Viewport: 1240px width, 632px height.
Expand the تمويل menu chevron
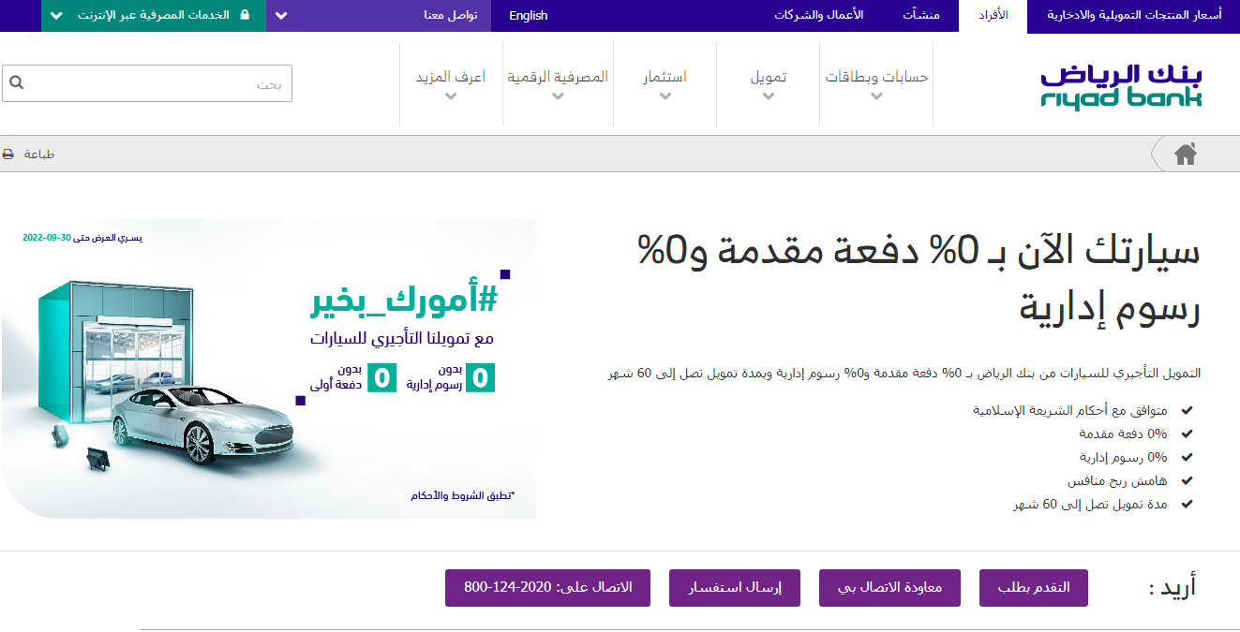(x=769, y=96)
